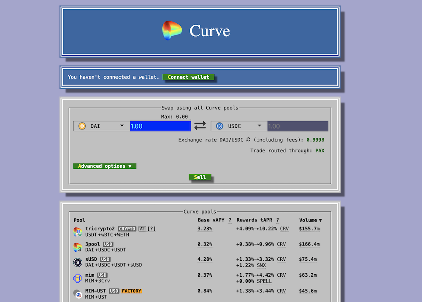
Task: Click the Base vAPY column header
Action: point(211,220)
